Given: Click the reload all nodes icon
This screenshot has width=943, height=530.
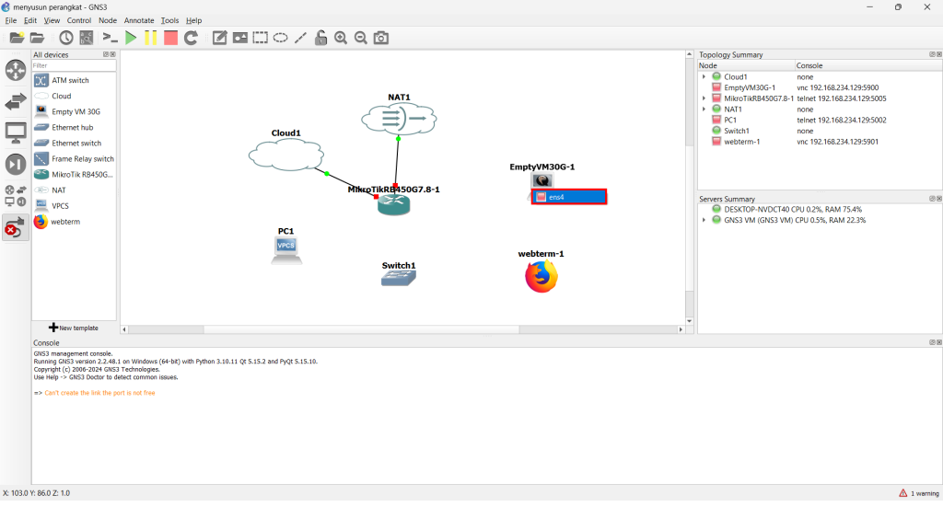Looking at the screenshot, I should tap(191, 38).
